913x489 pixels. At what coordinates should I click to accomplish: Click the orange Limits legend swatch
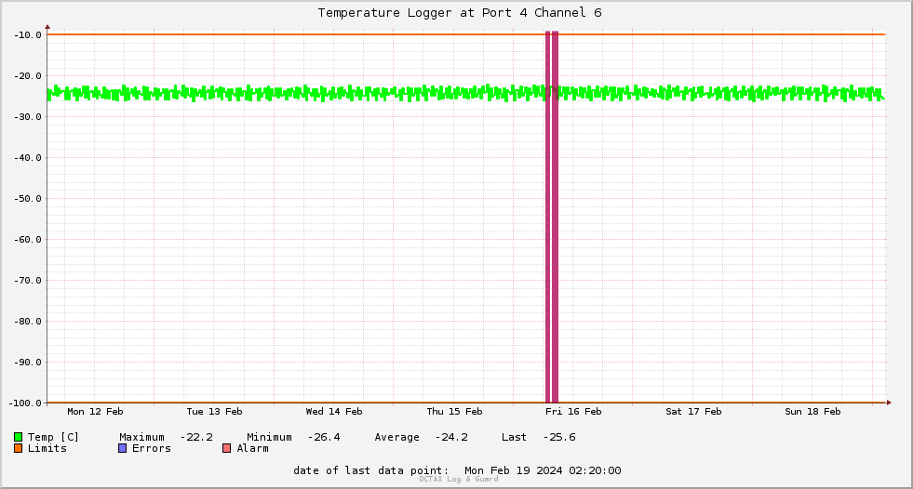(18, 448)
